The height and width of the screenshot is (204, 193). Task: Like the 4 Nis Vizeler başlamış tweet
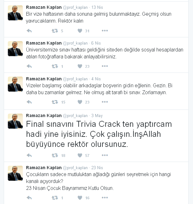pyautogui.click(x=80, y=102)
